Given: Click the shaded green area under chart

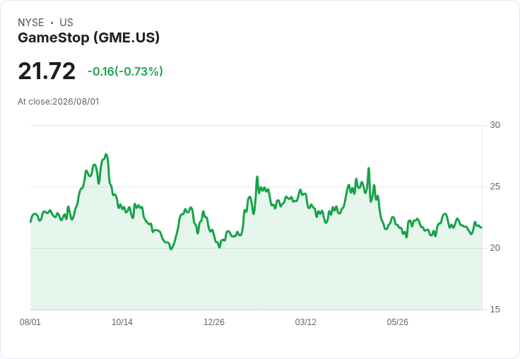Looking at the screenshot, I should pos(256,278).
